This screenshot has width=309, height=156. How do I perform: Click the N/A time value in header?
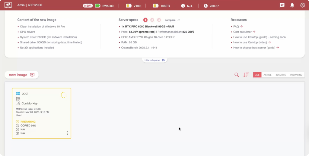point(190,6)
